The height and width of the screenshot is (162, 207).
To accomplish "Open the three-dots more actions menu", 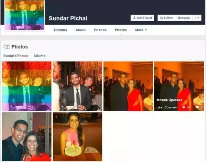I will [197, 18].
